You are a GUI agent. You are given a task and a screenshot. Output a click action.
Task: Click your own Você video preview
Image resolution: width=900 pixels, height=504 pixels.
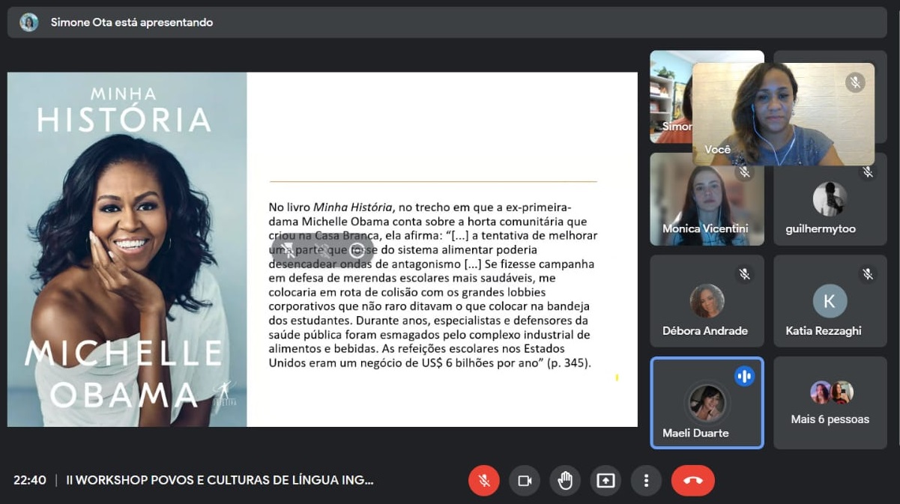pos(783,114)
